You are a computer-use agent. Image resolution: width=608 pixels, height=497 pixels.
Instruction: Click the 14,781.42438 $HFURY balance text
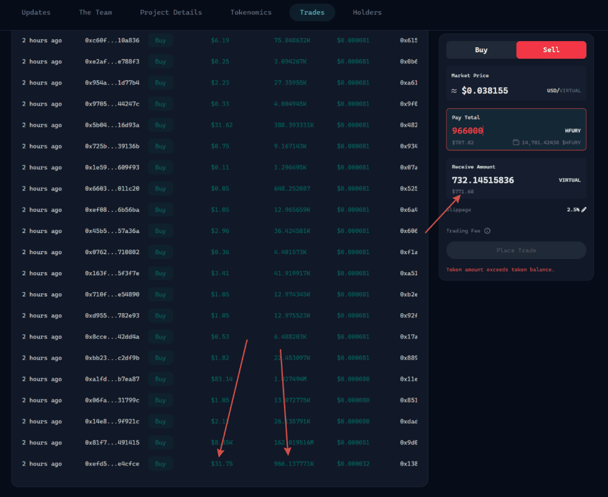coord(551,142)
